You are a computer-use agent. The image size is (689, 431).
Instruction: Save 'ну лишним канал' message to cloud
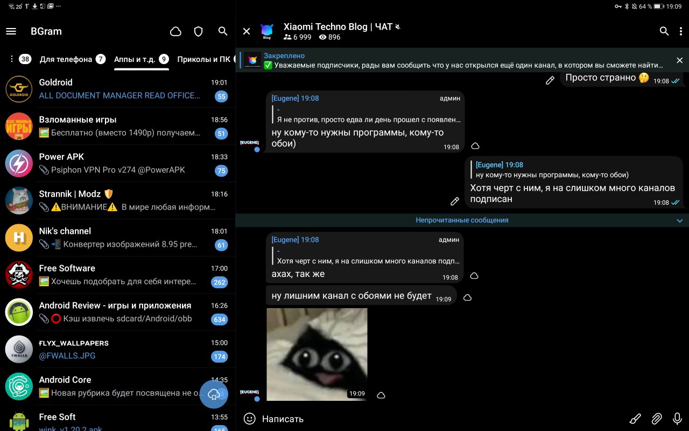click(467, 297)
